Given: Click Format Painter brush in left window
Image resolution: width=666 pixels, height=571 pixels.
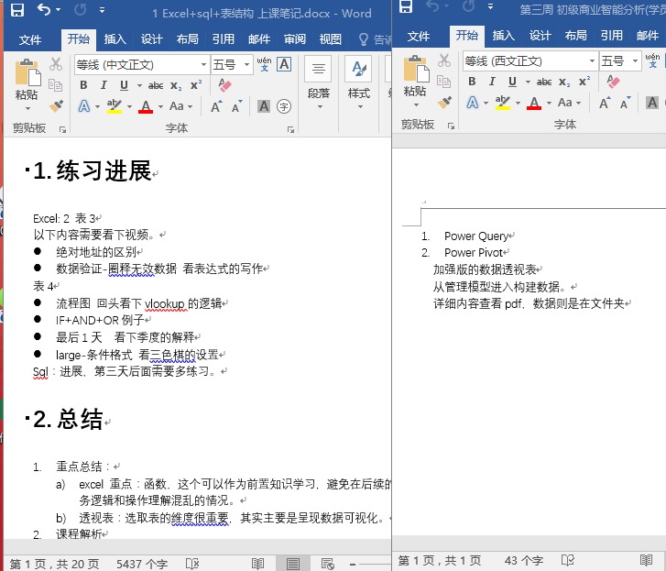Looking at the screenshot, I should [55, 105].
